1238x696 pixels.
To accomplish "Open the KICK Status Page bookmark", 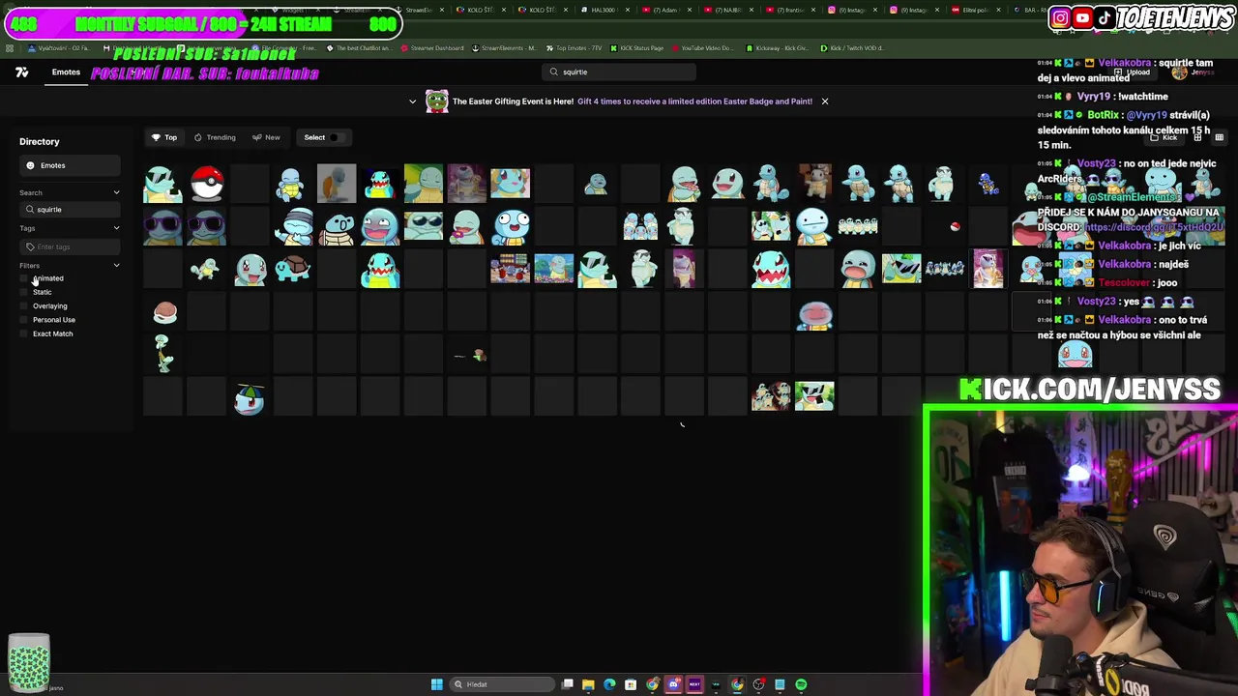I will click(636, 47).
